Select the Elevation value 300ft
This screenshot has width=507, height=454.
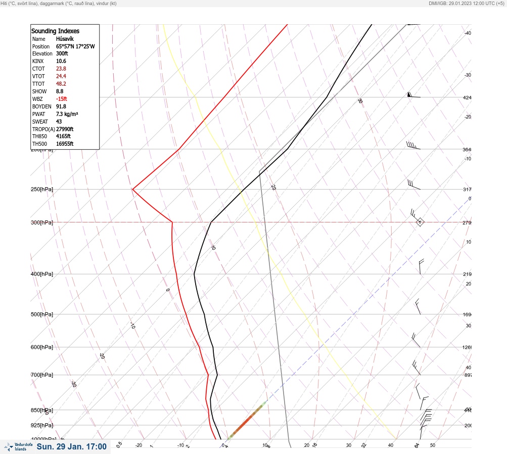(62, 53)
